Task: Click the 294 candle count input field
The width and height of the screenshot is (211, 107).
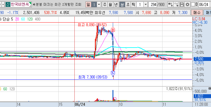Action: coord(153,5)
